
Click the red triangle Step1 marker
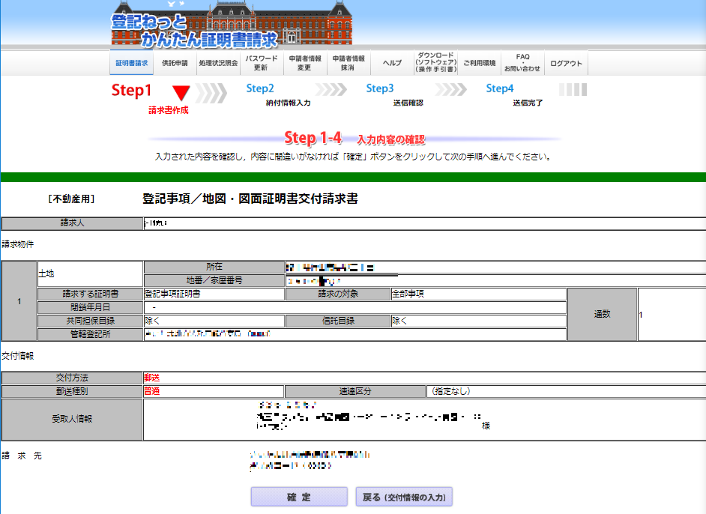(181, 93)
